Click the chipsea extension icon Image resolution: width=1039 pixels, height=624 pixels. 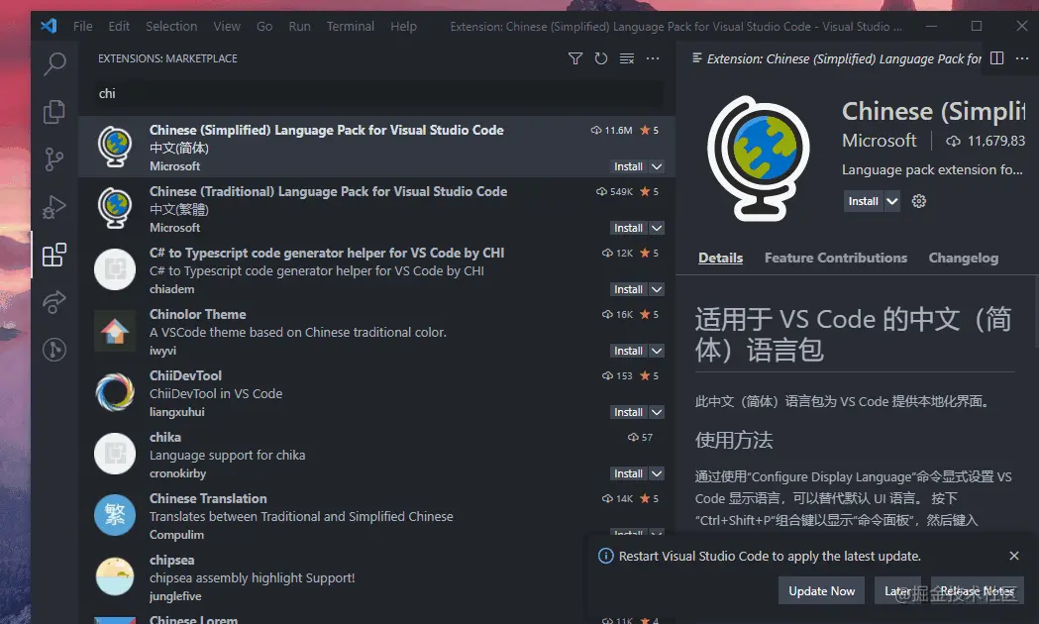pyautogui.click(x=115, y=576)
